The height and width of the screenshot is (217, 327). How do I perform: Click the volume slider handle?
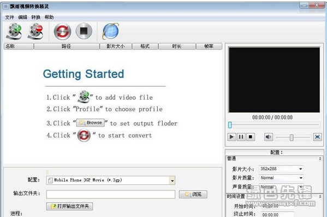pyautogui.click(x=292, y=137)
